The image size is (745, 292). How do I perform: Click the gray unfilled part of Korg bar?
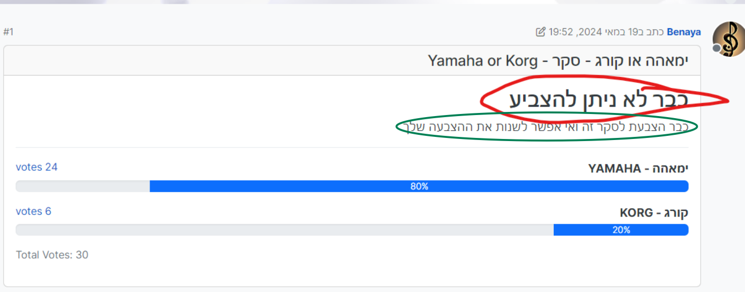pyautogui.click(x=284, y=230)
